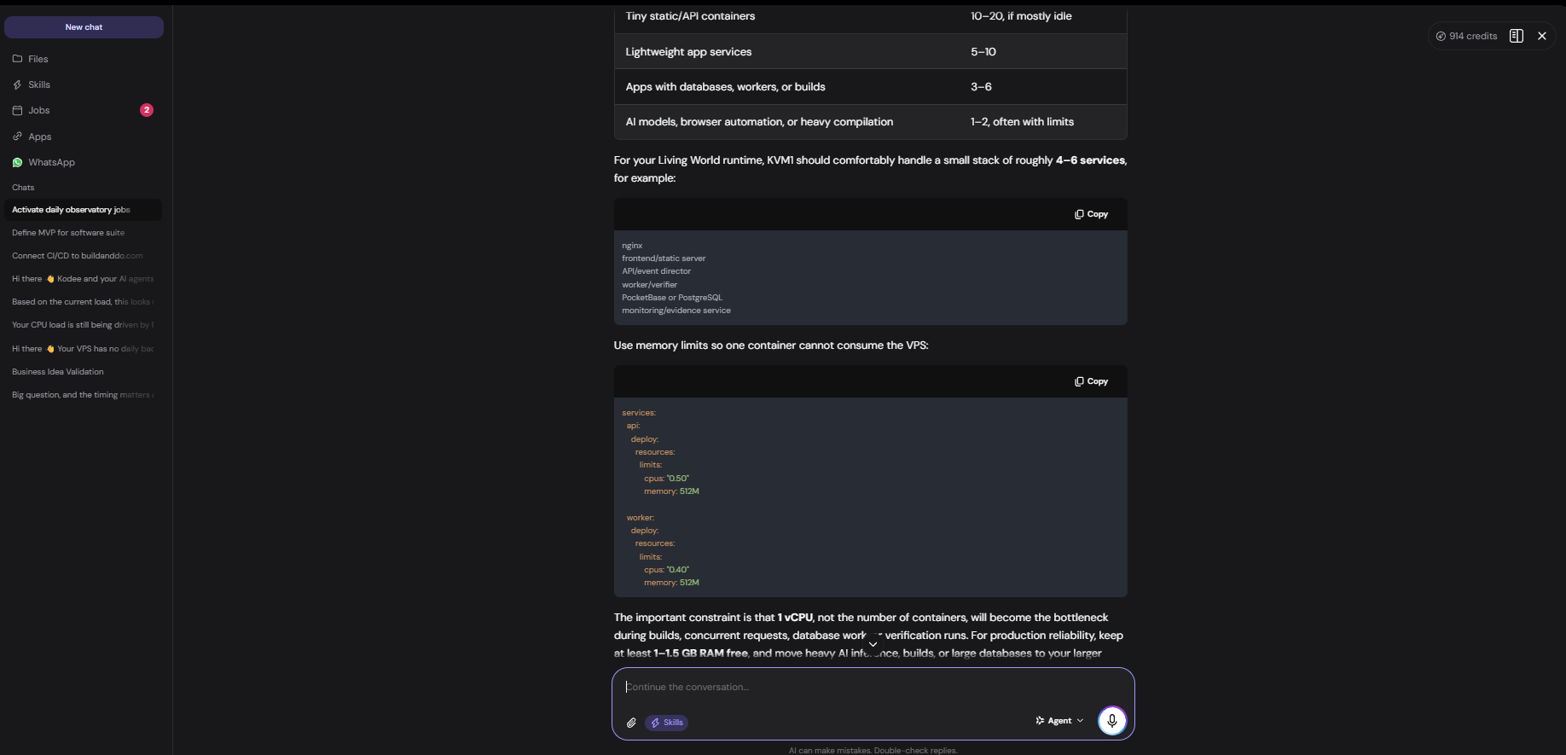
Task: Click the paperclip attach file icon
Action: pos(631,723)
